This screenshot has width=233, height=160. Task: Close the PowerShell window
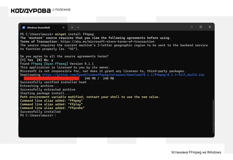pyautogui.click(x=210, y=27)
